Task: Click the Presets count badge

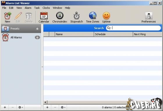Action: point(37,29)
